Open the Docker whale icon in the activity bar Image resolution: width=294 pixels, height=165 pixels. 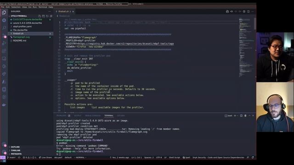pos(4,105)
